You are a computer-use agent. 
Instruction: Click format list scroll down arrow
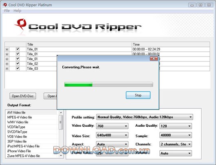[61, 156]
